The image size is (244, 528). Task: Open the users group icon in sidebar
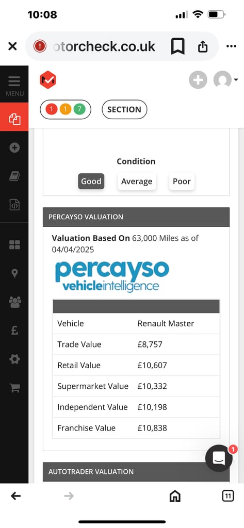click(x=15, y=302)
